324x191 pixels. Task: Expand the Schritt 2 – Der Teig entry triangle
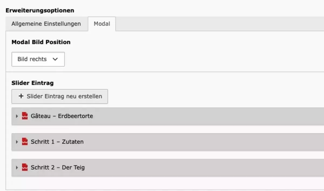pos(17,168)
